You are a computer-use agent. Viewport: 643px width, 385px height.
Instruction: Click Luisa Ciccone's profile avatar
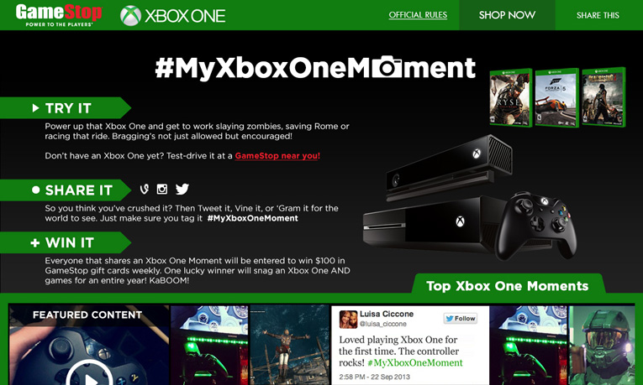(348, 319)
